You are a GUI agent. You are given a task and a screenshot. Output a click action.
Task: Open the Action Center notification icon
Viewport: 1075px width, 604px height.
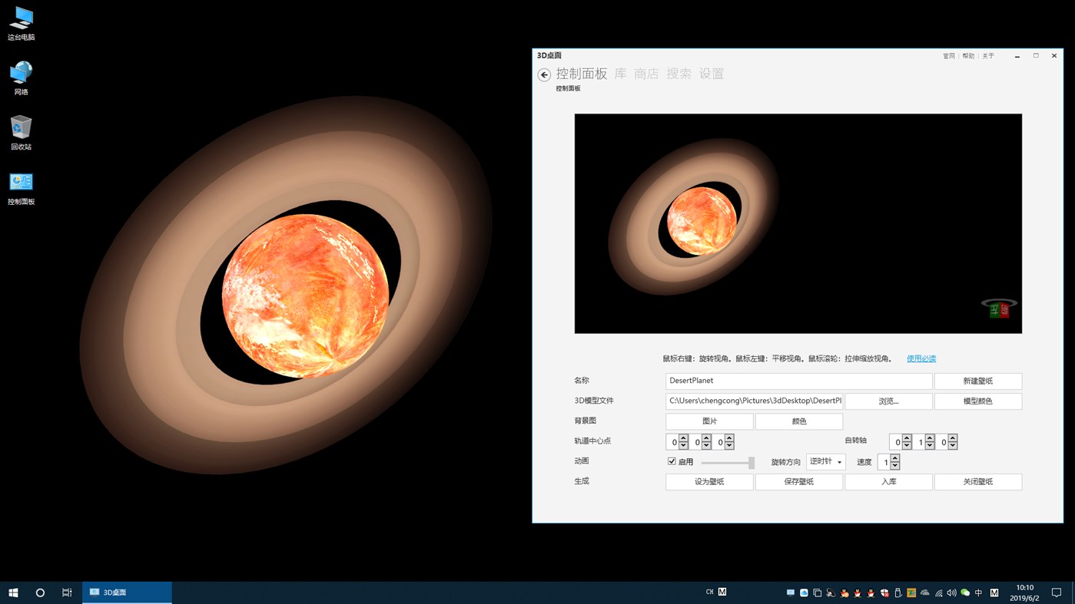click(1057, 592)
